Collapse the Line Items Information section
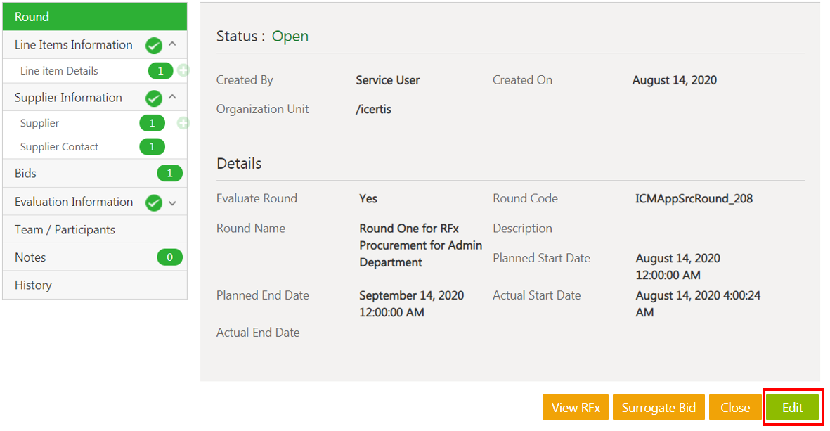The height and width of the screenshot is (431, 830). coord(173,44)
